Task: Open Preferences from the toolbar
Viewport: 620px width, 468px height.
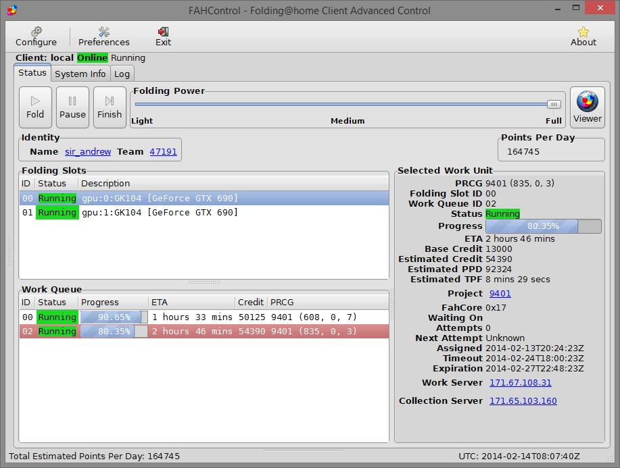Action: point(104,36)
